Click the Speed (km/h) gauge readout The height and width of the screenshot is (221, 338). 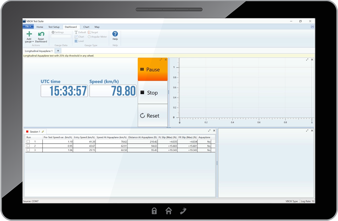[113, 91]
